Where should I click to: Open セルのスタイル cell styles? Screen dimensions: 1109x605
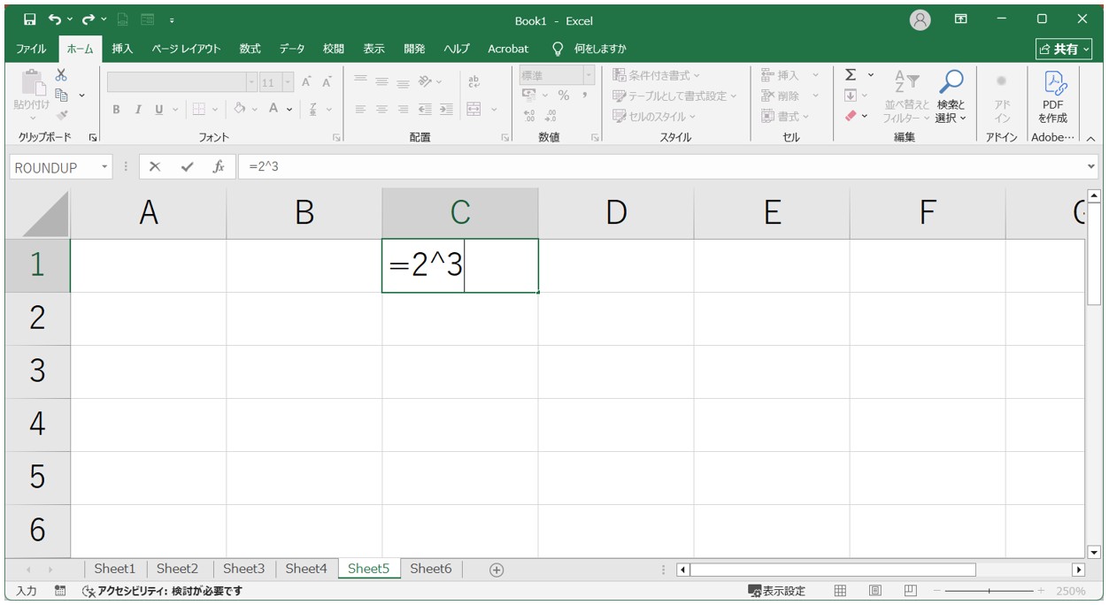pos(655,116)
